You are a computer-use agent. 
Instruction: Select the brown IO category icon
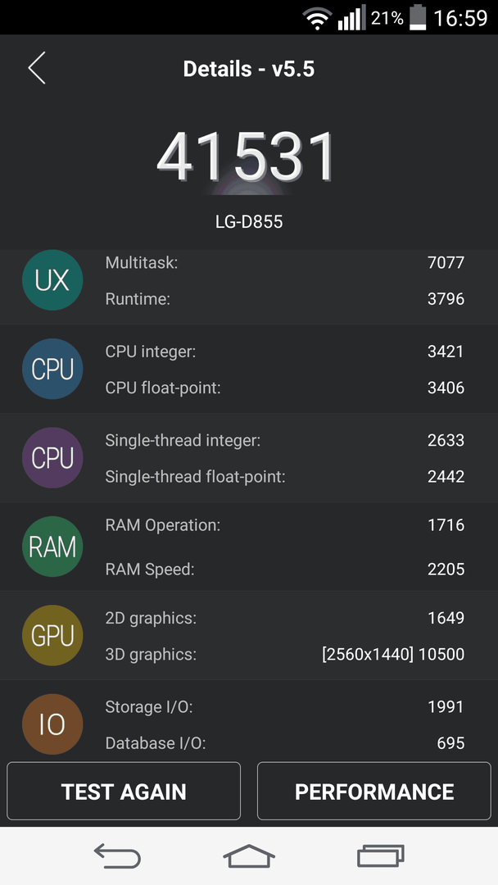click(x=52, y=724)
